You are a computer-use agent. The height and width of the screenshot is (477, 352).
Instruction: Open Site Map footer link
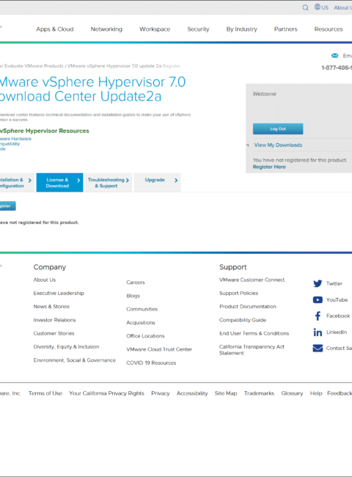point(226,393)
